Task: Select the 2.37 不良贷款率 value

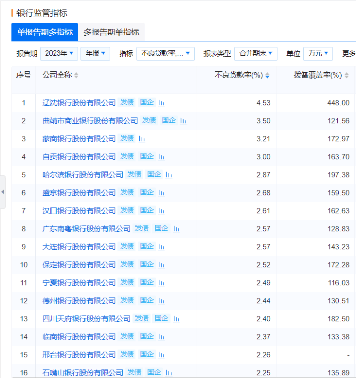Action: pos(263,337)
